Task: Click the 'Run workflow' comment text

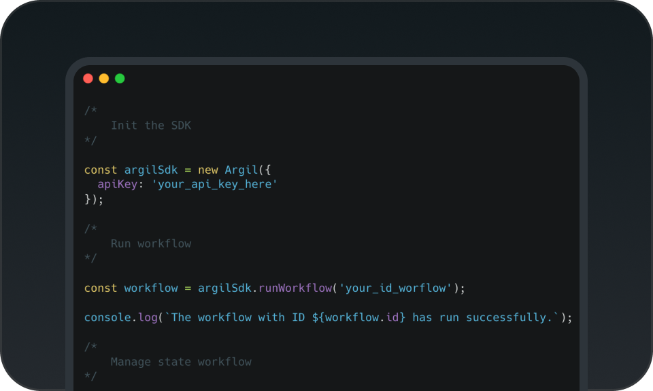Action: pyautogui.click(x=151, y=244)
